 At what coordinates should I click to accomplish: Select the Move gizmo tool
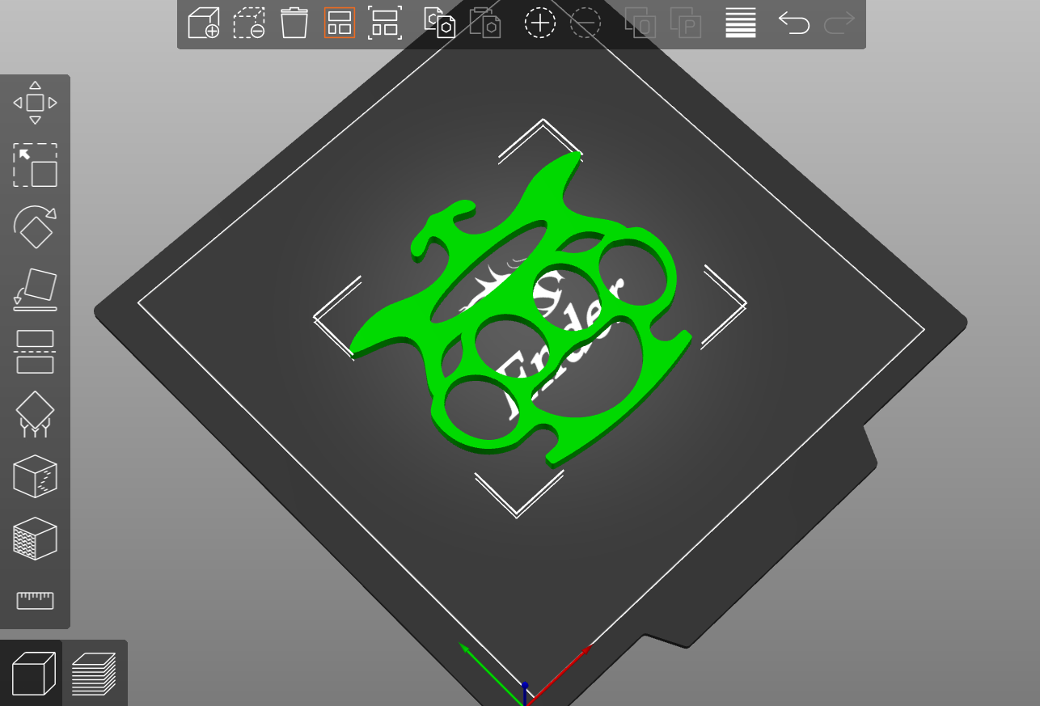click(35, 103)
